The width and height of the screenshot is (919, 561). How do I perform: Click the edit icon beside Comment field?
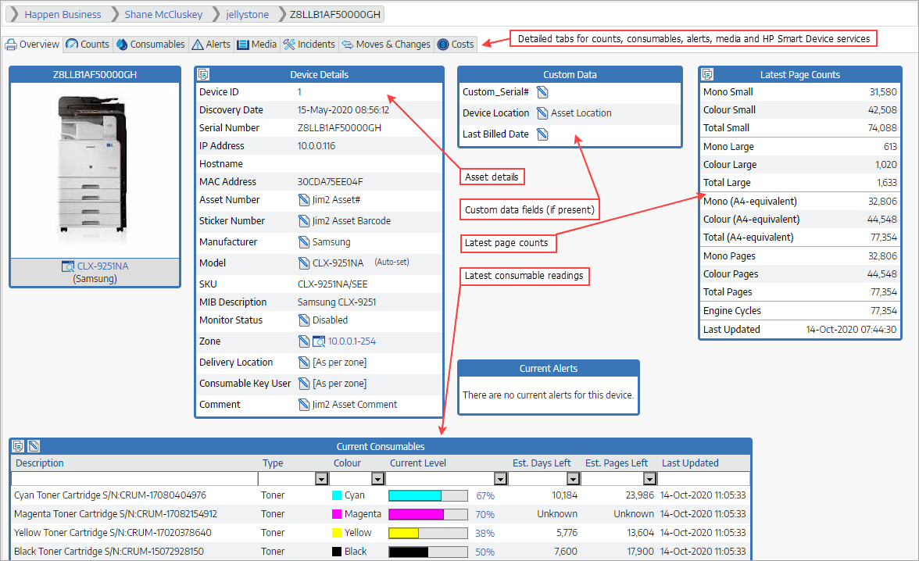pyautogui.click(x=304, y=405)
